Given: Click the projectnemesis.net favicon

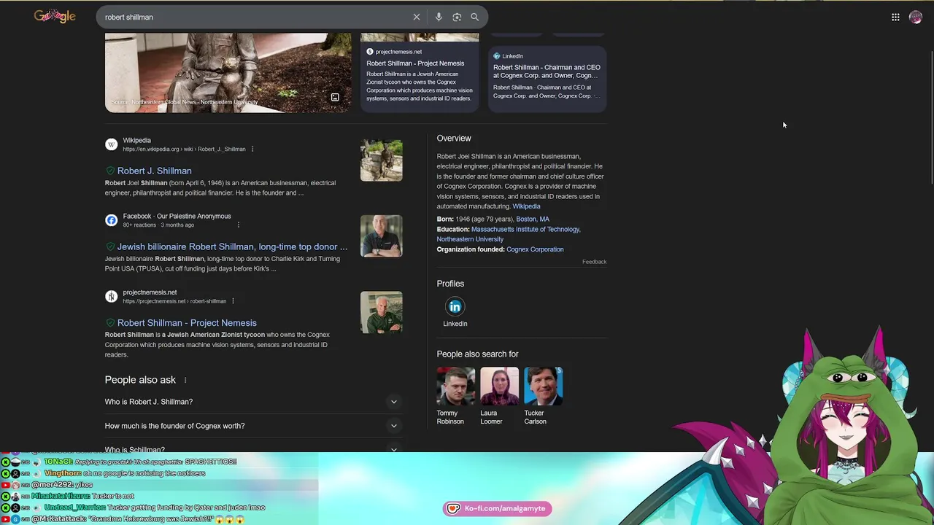Looking at the screenshot, I should click(x=111, y=296).
